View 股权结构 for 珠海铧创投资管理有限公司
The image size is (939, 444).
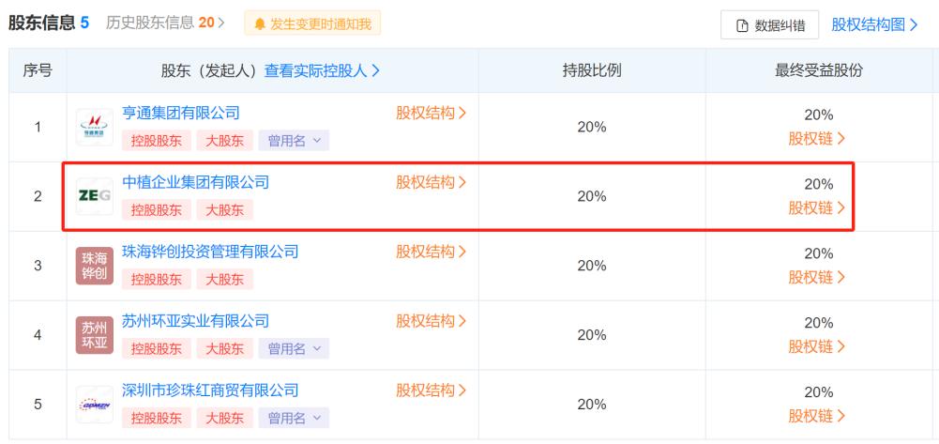coord(431,252)
